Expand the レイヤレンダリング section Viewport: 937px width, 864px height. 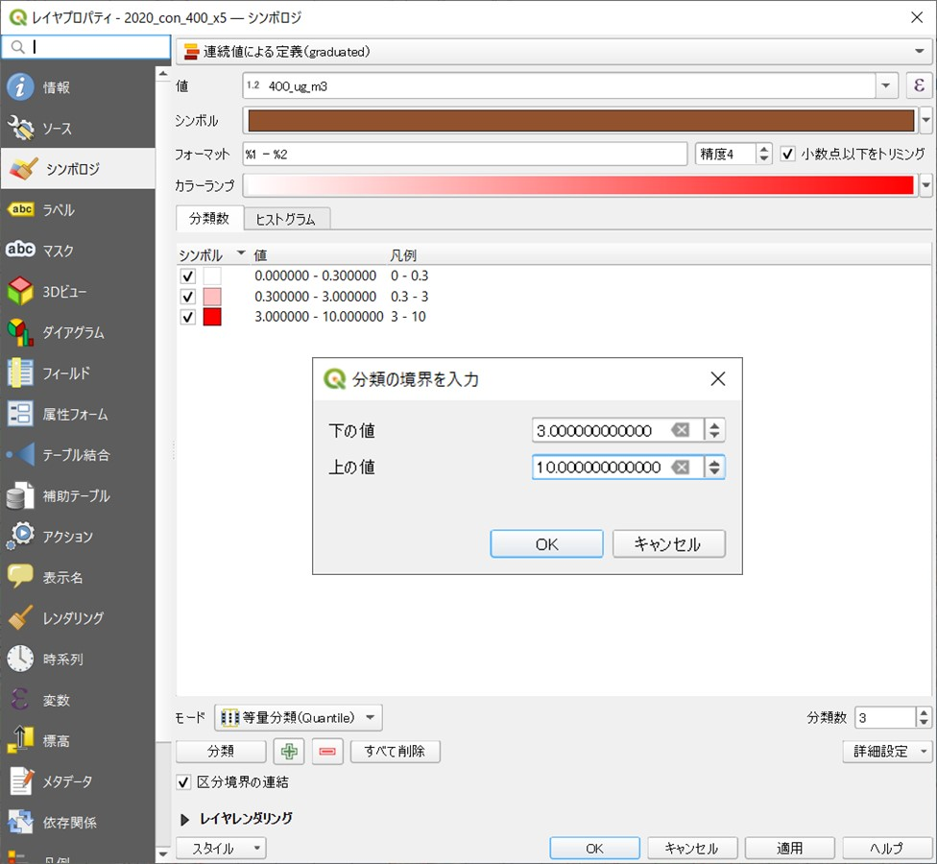click(184, 819)
